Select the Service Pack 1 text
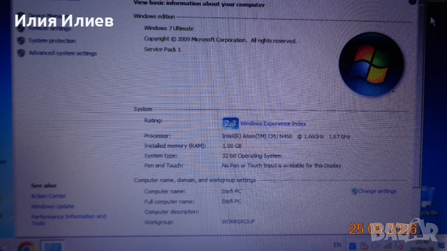This screenshot has width=447, height=251. (x=162, y=50)
